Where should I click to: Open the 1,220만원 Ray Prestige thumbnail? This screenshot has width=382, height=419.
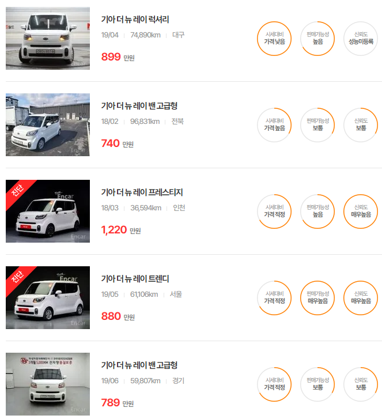48,211
